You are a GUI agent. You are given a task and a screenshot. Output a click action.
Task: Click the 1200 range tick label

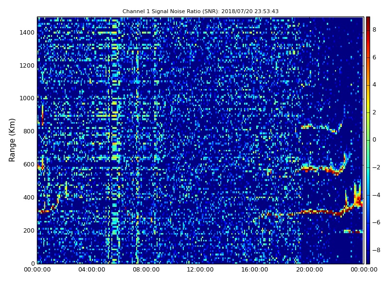[27, 66]
